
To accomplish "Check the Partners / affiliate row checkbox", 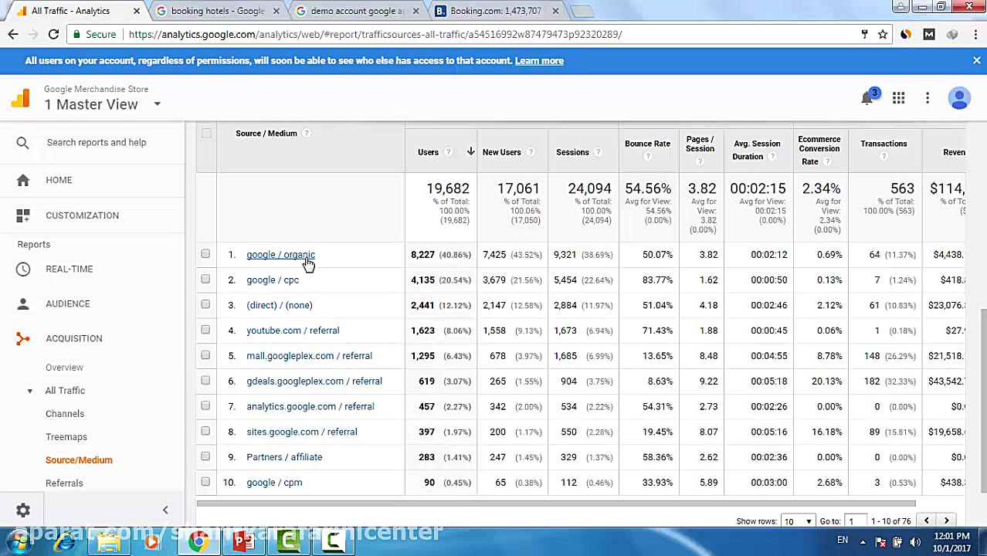I will 205,456.
